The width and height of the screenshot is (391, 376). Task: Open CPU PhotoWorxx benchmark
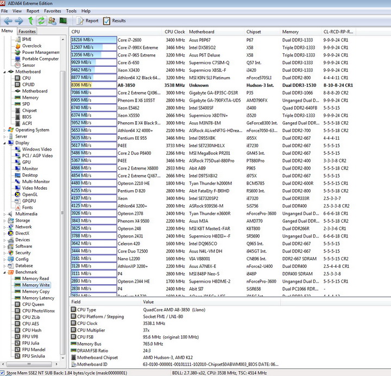pyautogui.click(x=39, y=311)
